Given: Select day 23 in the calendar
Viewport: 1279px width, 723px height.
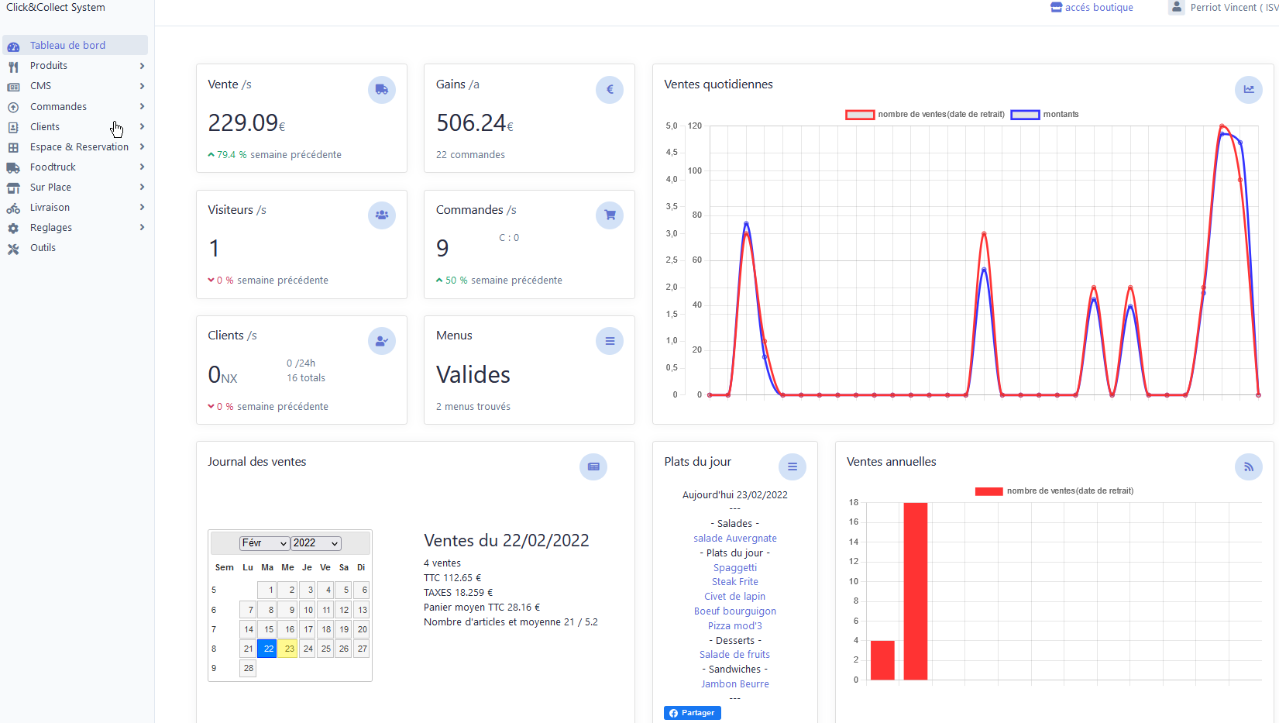Looking at the screenshot, I should tap(288, 649).
